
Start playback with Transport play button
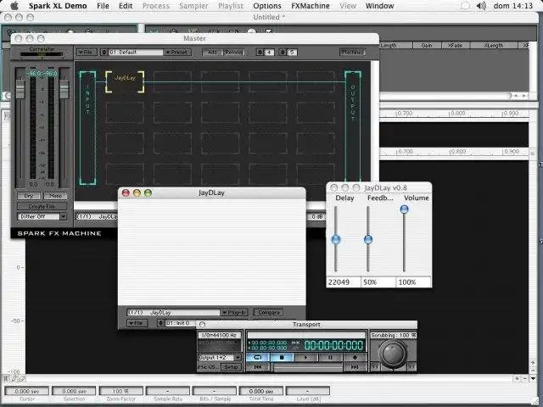coord(305,357)
